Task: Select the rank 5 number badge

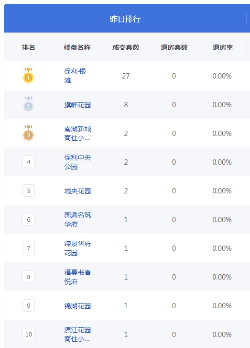Action: (x=29, y=191)
